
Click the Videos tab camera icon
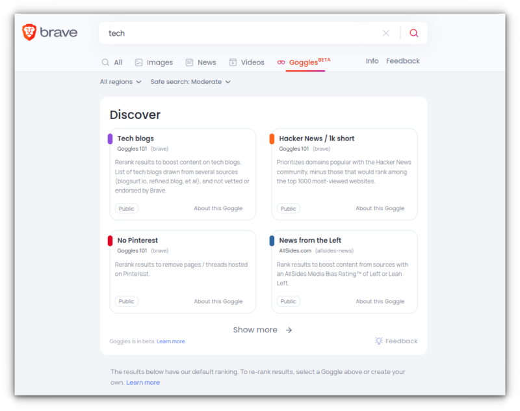tap(233, 62)
